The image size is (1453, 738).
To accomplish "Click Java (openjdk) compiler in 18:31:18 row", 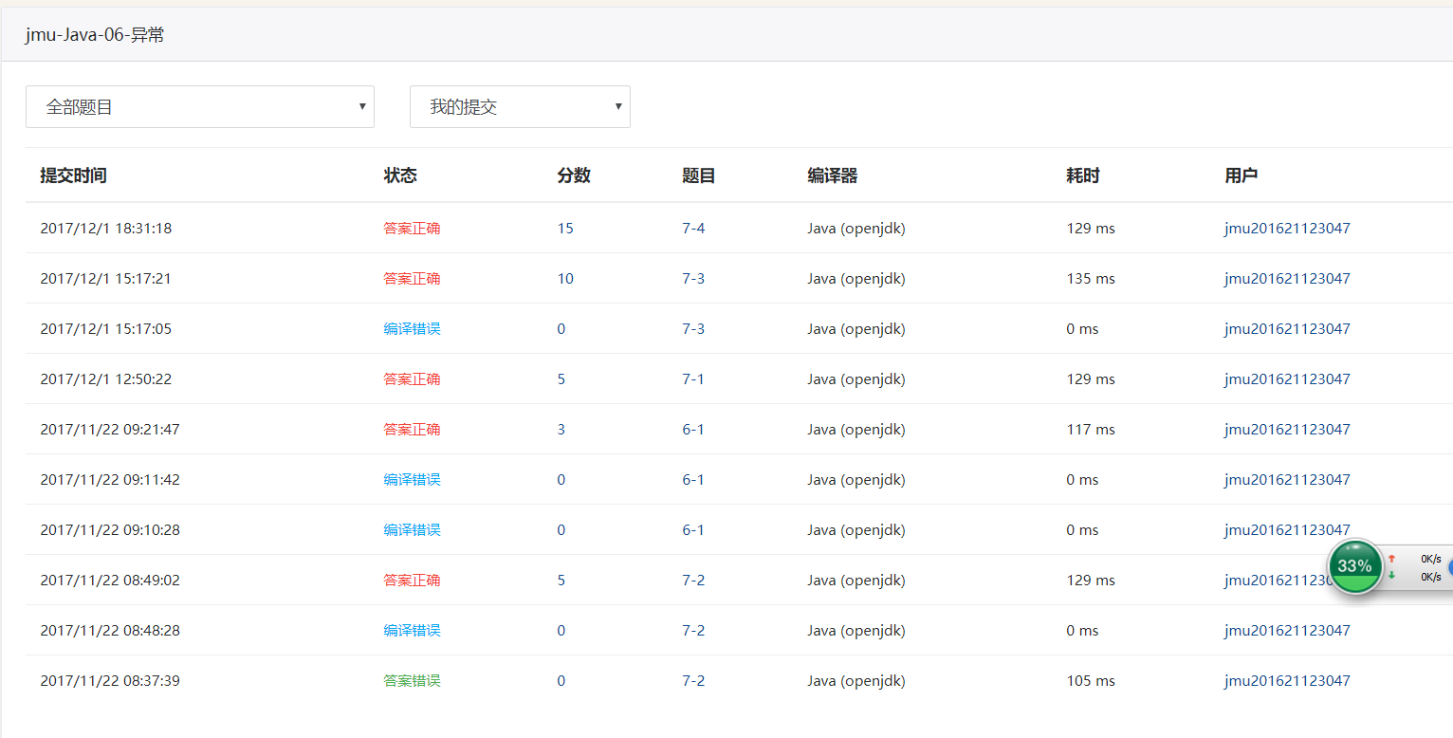I will [856, 229].
